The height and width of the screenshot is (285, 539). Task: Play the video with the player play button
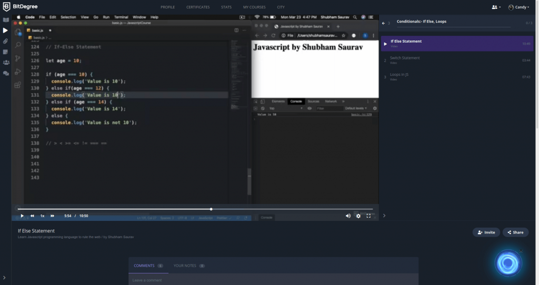click(22, 216)
